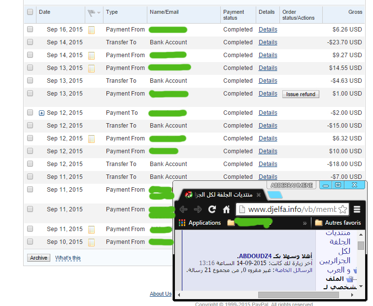Open flag column dropdown arrow in header

99,13
